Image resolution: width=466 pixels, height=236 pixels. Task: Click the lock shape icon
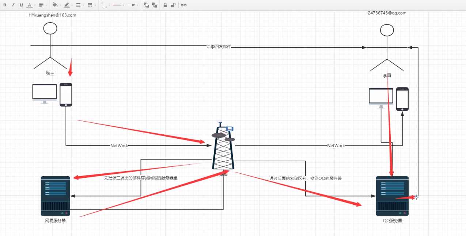[x=165, y=5]
